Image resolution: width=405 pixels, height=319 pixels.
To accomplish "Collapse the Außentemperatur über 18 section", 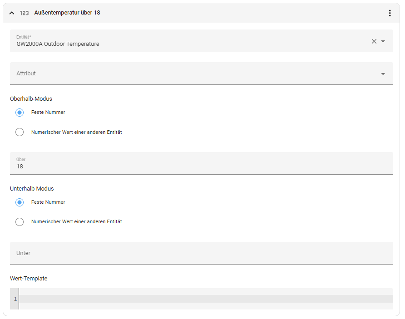I will pyautogui.click(x=12, y=13).
